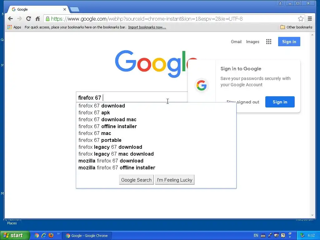This screenshot has width=320, height=240.
Task: Click the Google apps grid icon
Action: pos(268,42)
